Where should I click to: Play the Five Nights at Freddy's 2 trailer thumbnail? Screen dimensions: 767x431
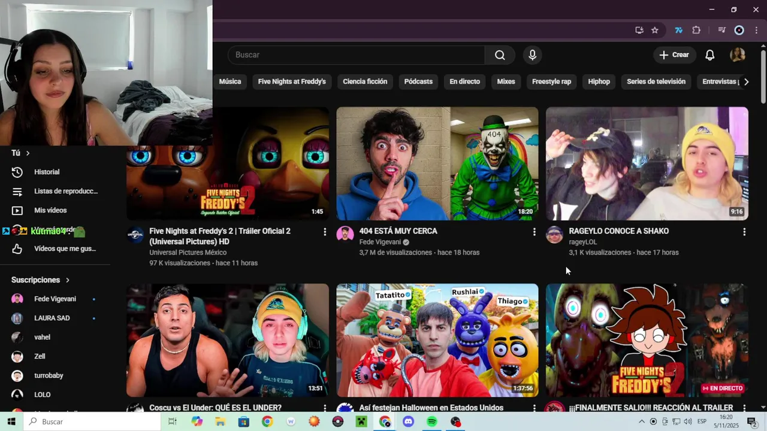coord(228,163)
